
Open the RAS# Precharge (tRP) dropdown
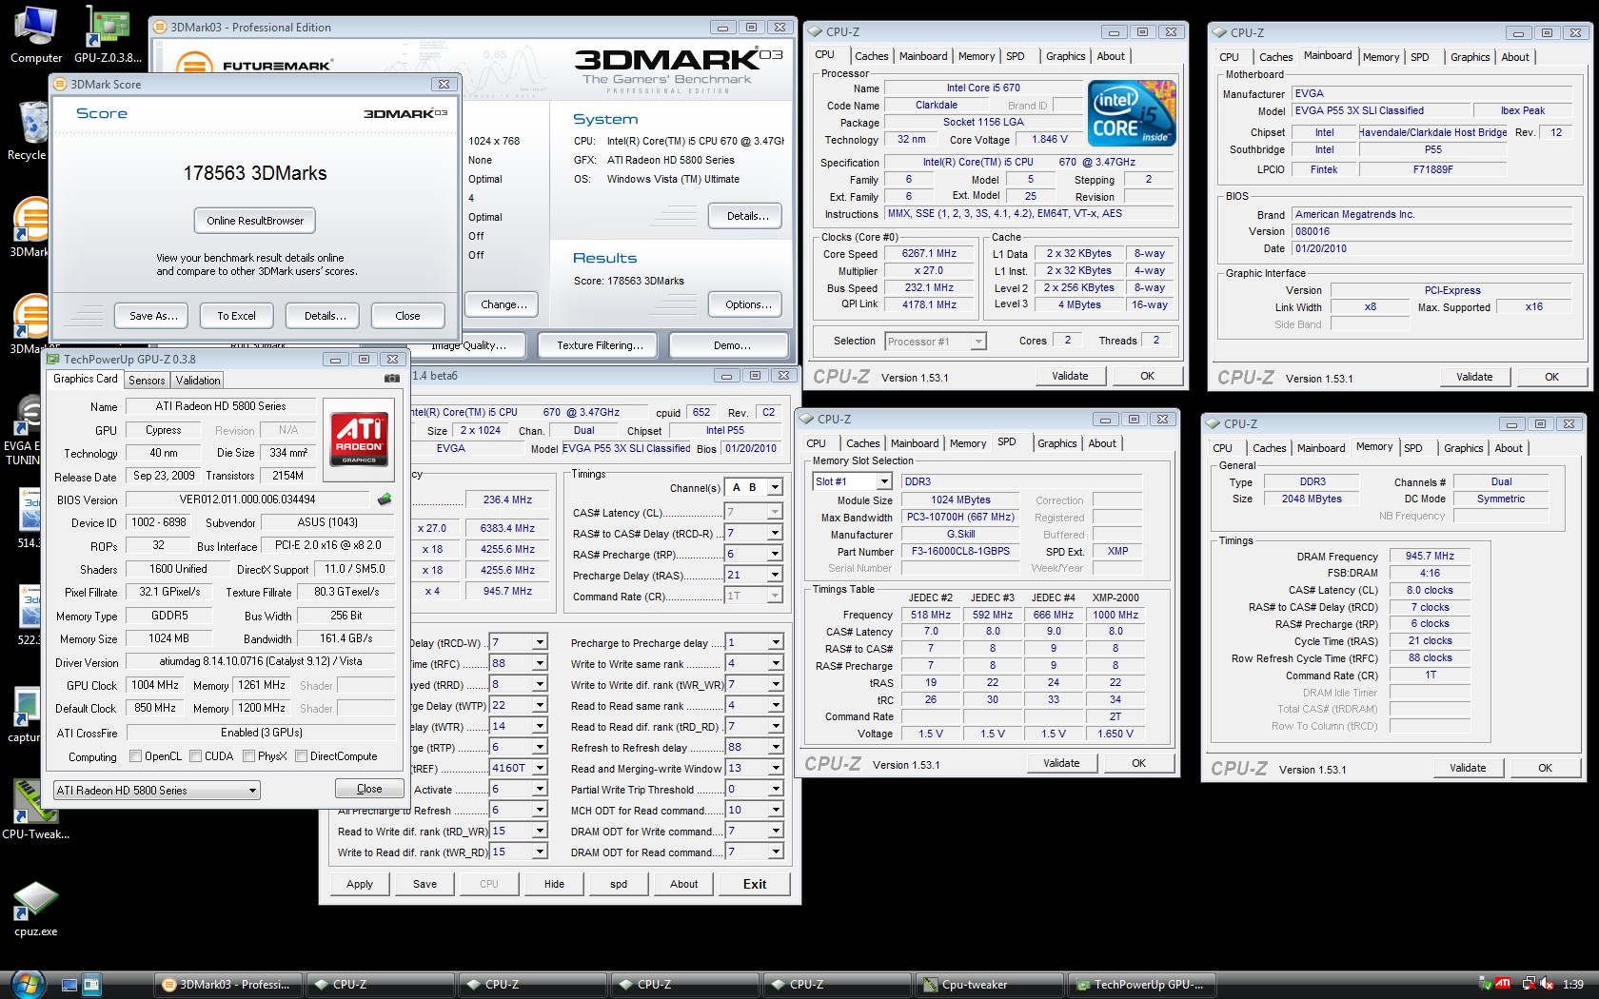(x=754, y=554)
